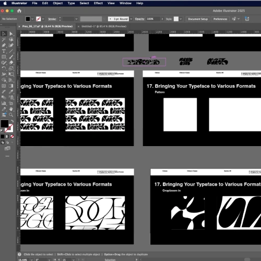Open artboard number 15 dropdown

tap(74, 259)
